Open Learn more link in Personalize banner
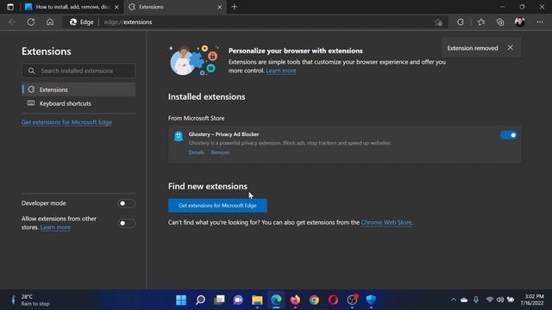This screenshot has width=552, height=310. click(x=281, y=71)
